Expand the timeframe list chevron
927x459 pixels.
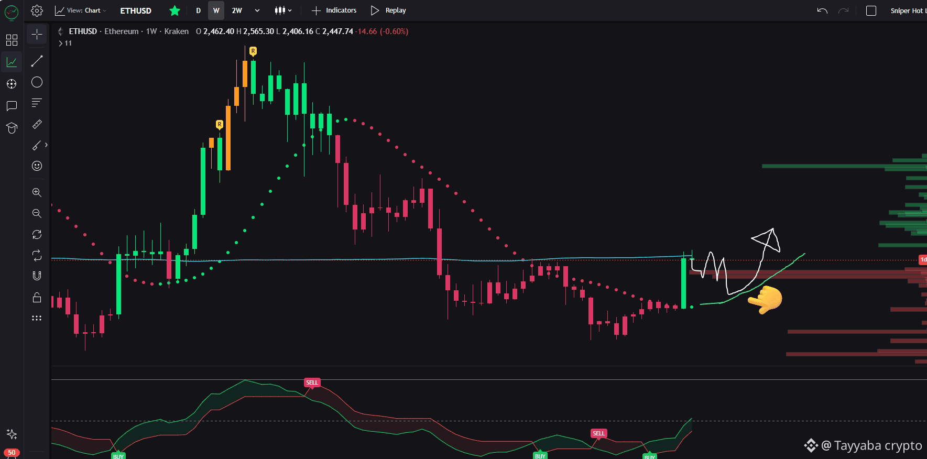[x=257, y=10]
